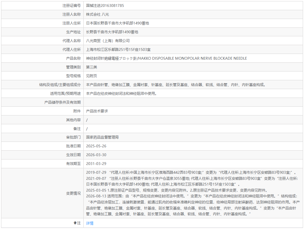Select approval department 国家药品监督管理局
This screenshot has width=305, height=229.
[x=102, y=137]
